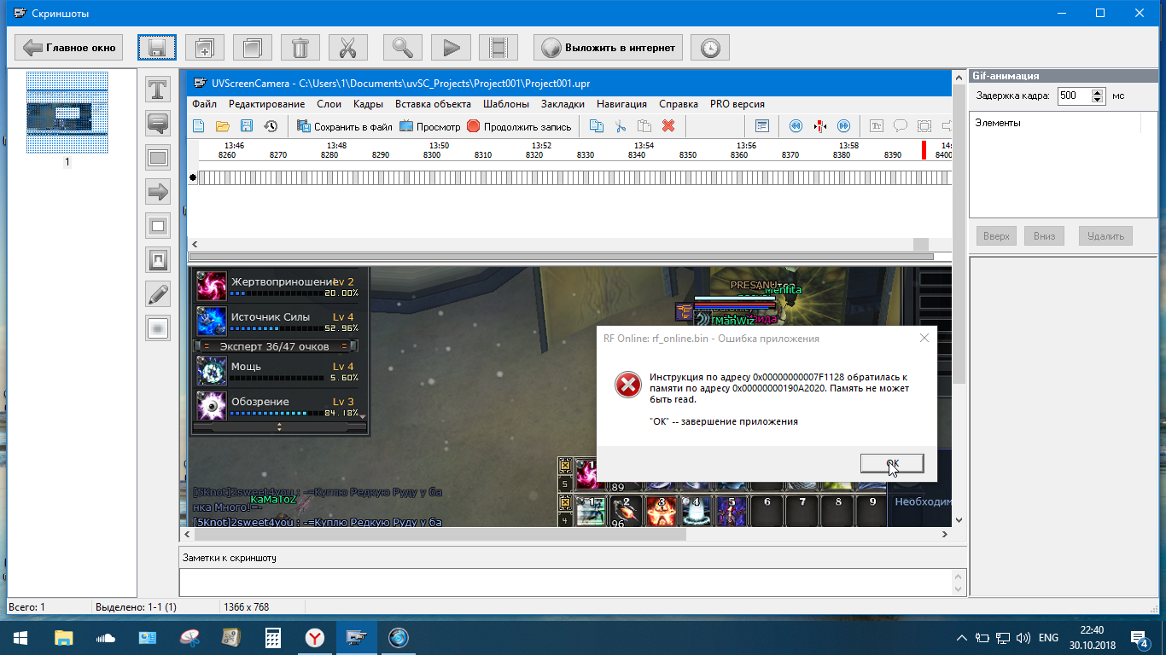Open the Windows Start menu
Screen dimensions: 1166x655
[x=20, y=638]
